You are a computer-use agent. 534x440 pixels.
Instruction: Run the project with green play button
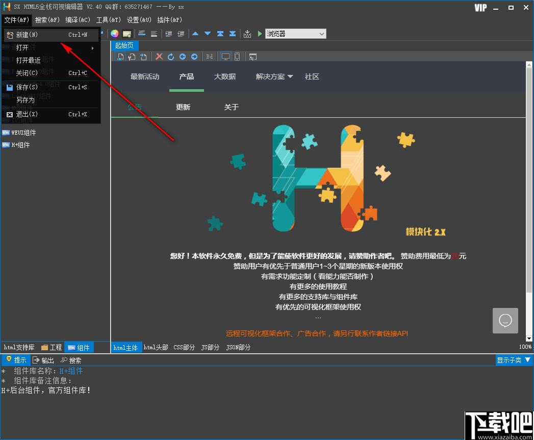[260, 33]
